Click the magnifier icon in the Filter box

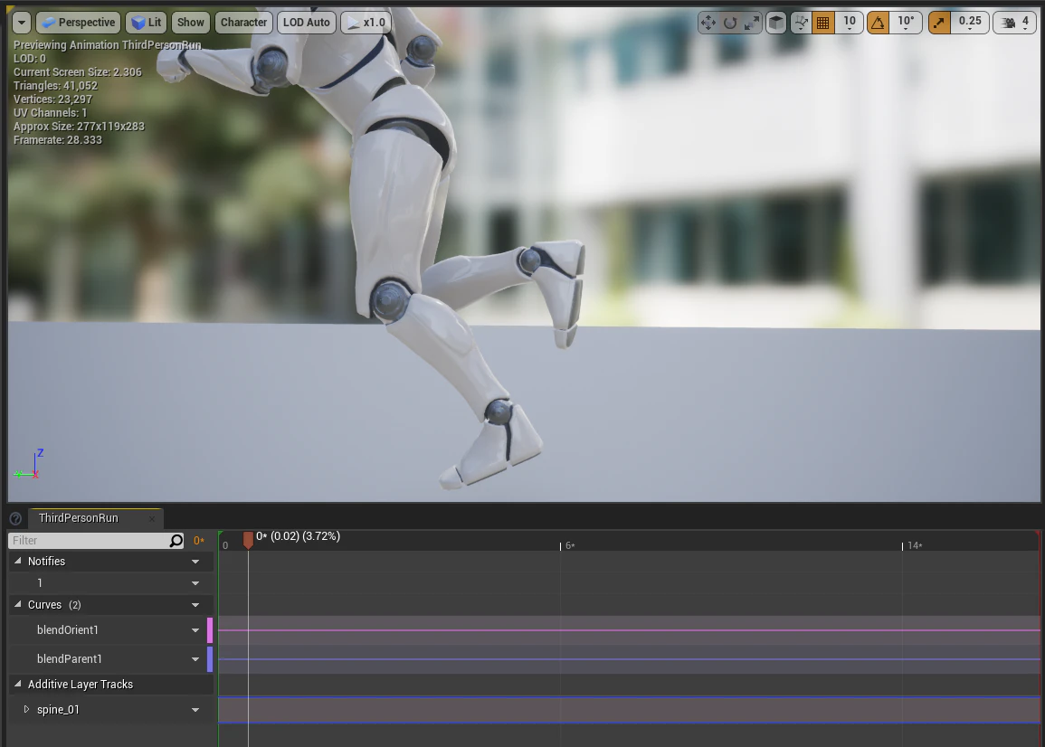[176, 541]
